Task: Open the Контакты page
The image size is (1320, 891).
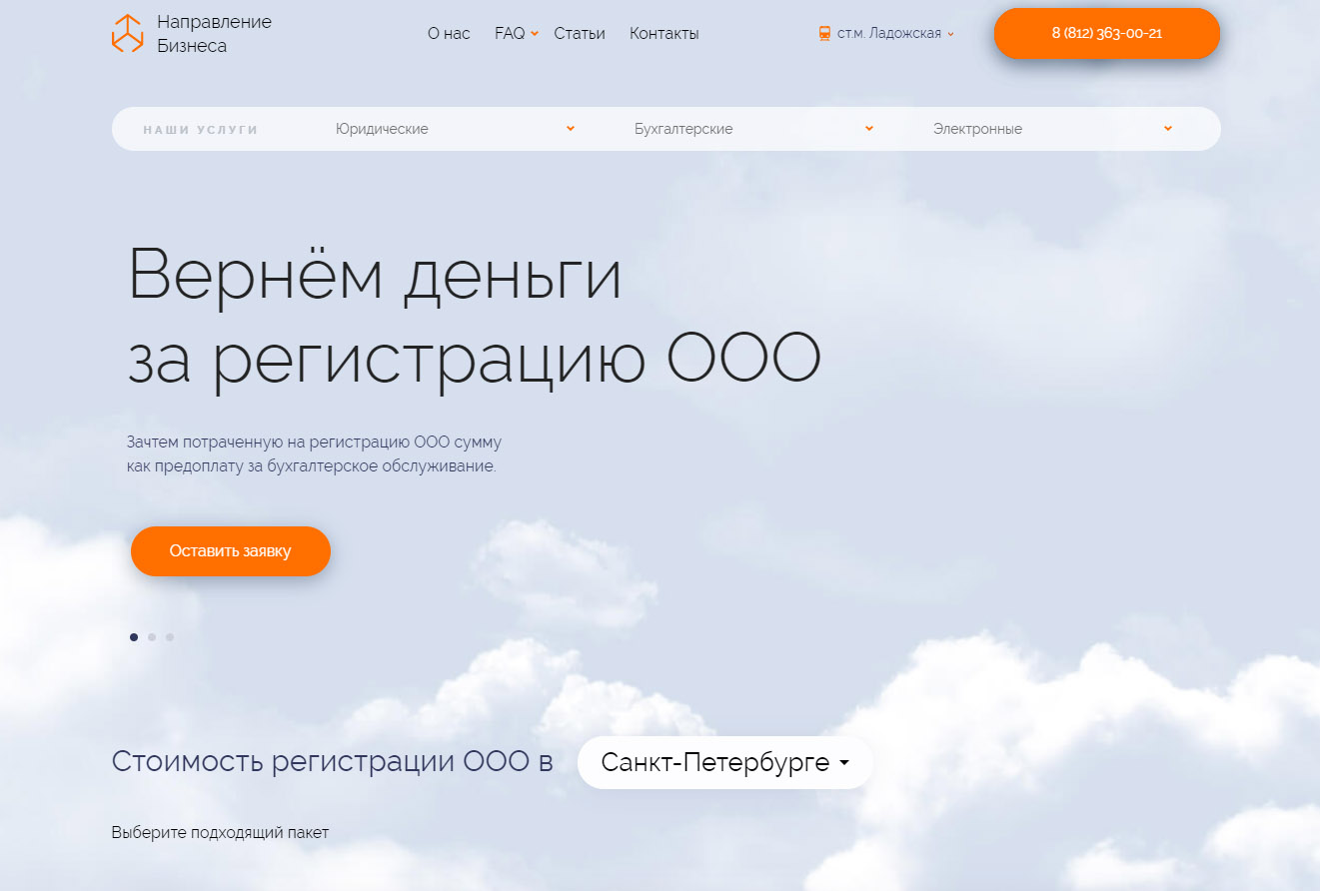Action: click(x=664, y=33)
